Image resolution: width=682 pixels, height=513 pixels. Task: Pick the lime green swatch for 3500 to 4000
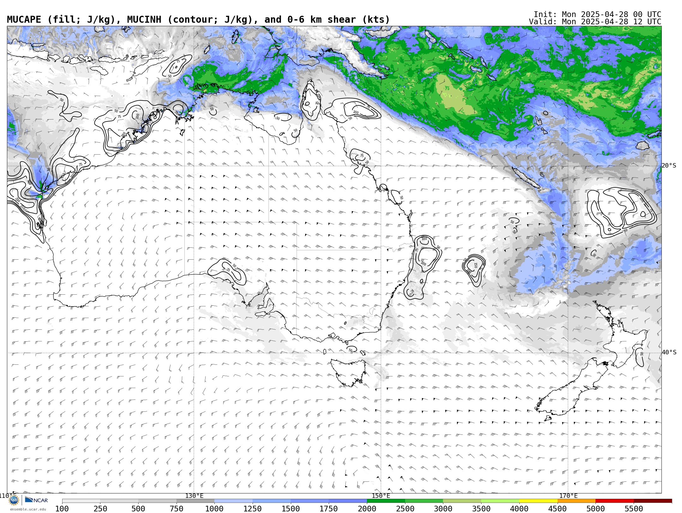pyautogui.click(x=500, y=501)
